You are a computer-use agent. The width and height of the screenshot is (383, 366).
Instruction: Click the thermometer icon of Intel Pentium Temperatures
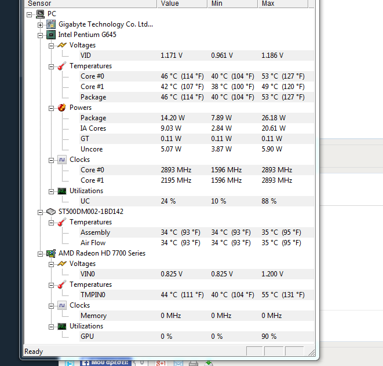point(62,66)
